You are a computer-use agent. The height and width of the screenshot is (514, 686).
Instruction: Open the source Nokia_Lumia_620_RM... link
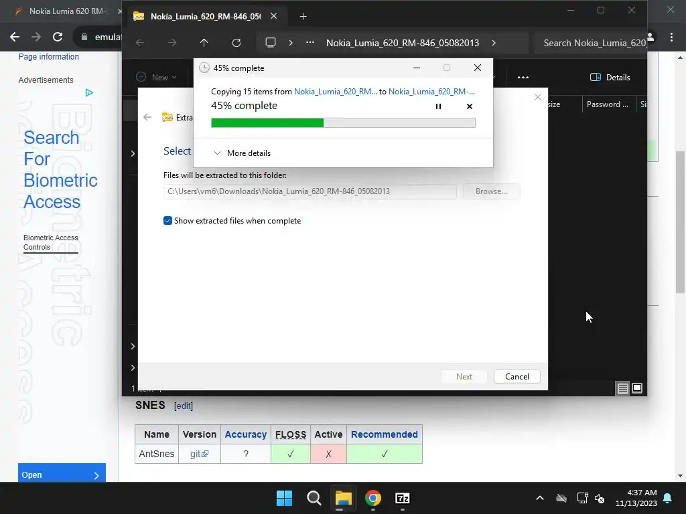tap(335, 91)
